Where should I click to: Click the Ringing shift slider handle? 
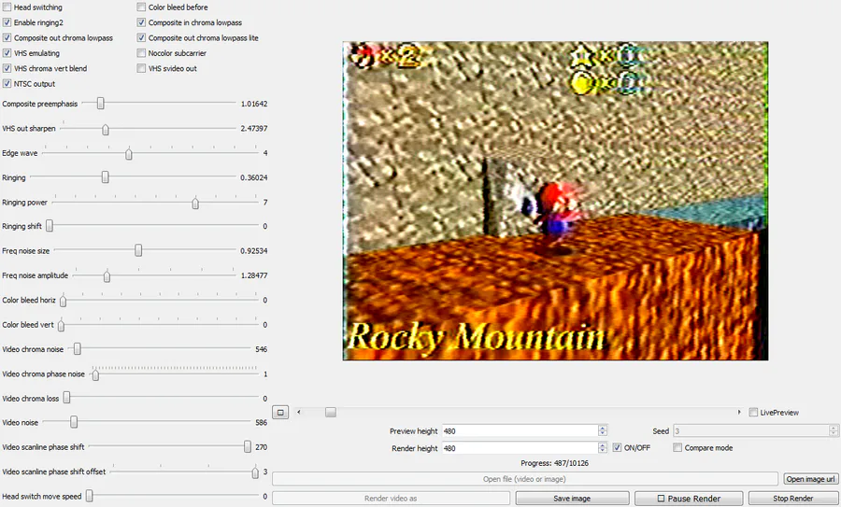click(50, 226)
